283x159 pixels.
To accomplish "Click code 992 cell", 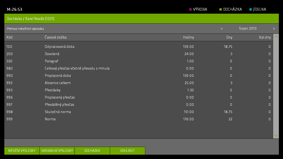I will point(10,83).
